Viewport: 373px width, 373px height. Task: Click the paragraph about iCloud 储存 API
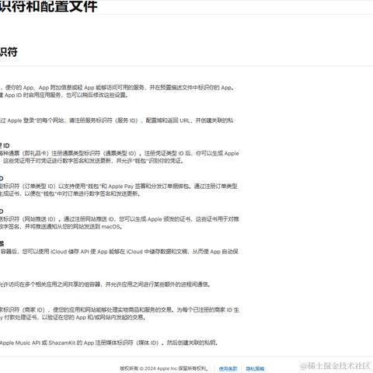tap(119, 252)
